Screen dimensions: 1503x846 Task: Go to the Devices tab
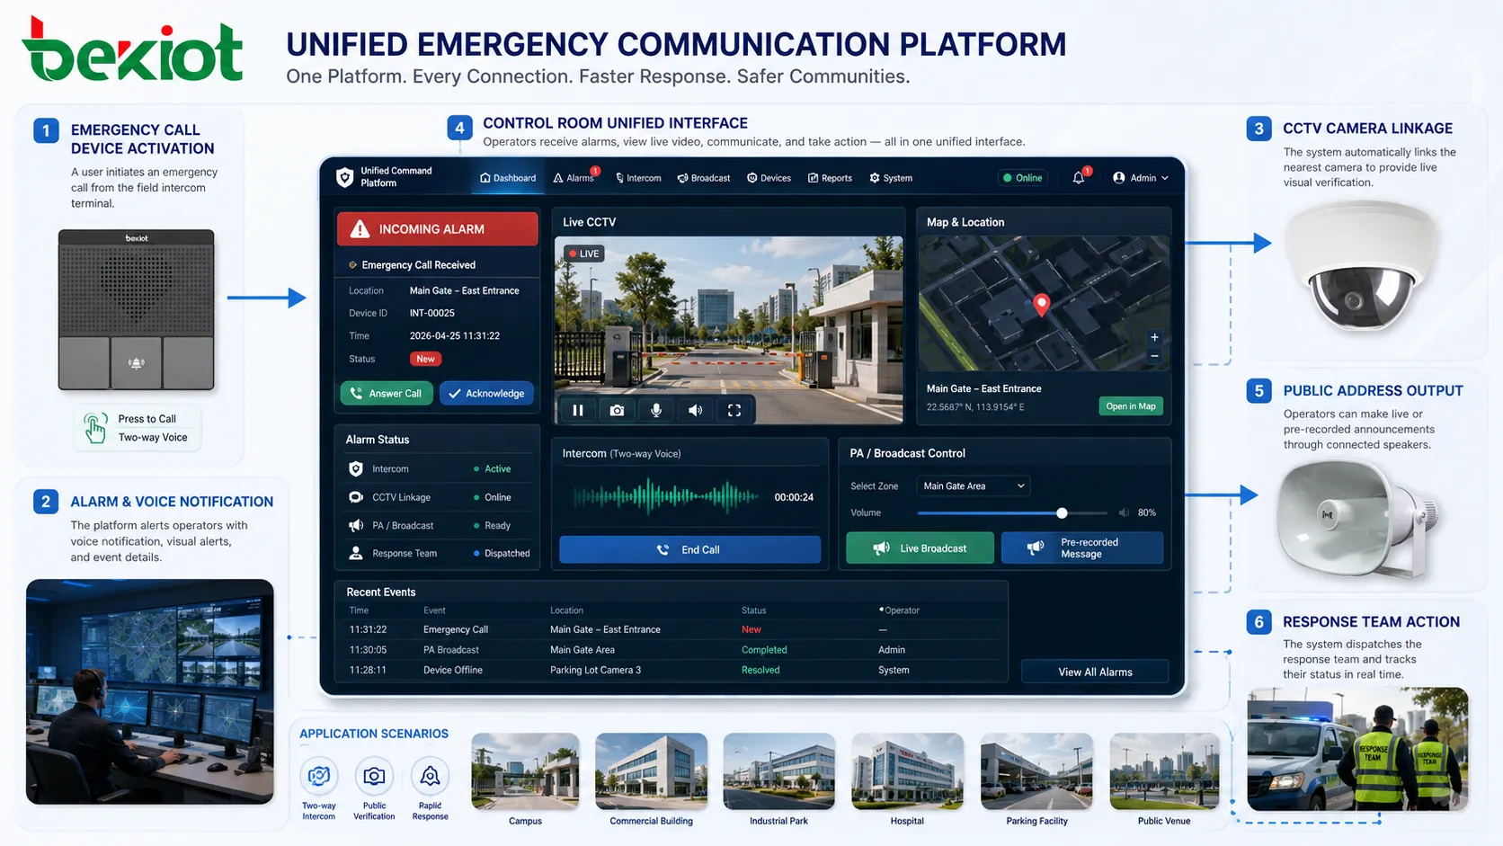[769, 178]
